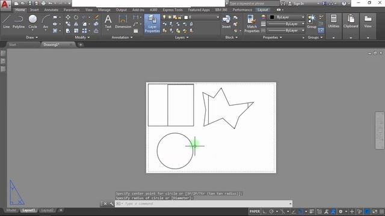Image resolution: width=385 pixels, height=216 pixels.
Task: Open the Start file tab
Action: tap(12, 44)
